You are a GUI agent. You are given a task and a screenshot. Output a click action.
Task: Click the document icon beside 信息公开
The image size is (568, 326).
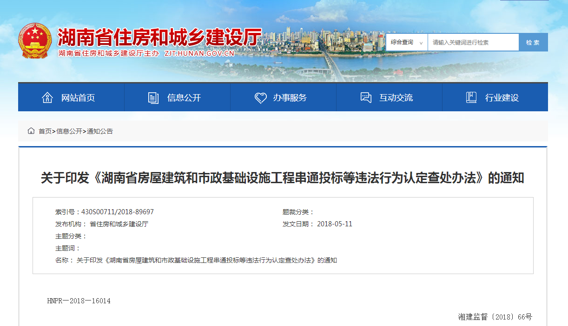pos(152,97)
